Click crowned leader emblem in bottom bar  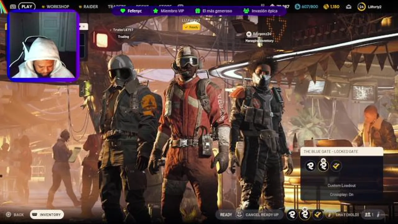[305, 214]
